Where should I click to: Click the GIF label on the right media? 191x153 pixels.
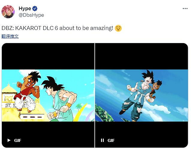point(111,140)
